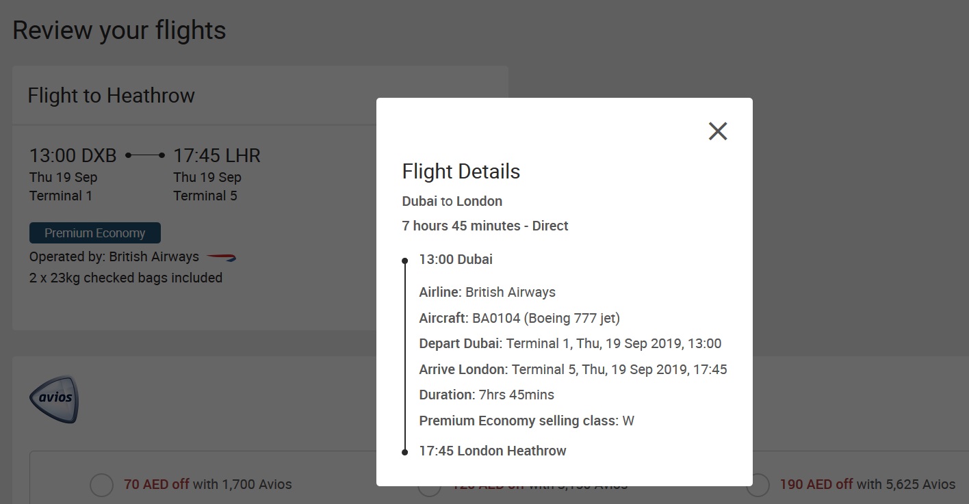The width and height of the screenshot is (969, 504).
Task: Click the start dot beside 13:00 Dubai
Action: coord(405,261)
